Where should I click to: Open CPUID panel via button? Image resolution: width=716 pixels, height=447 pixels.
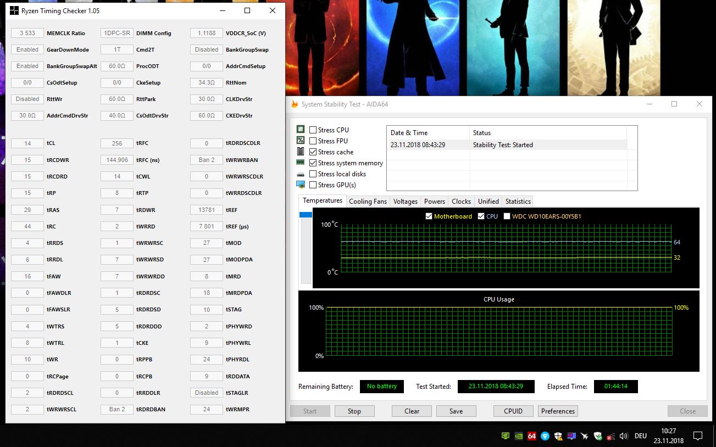514,411
